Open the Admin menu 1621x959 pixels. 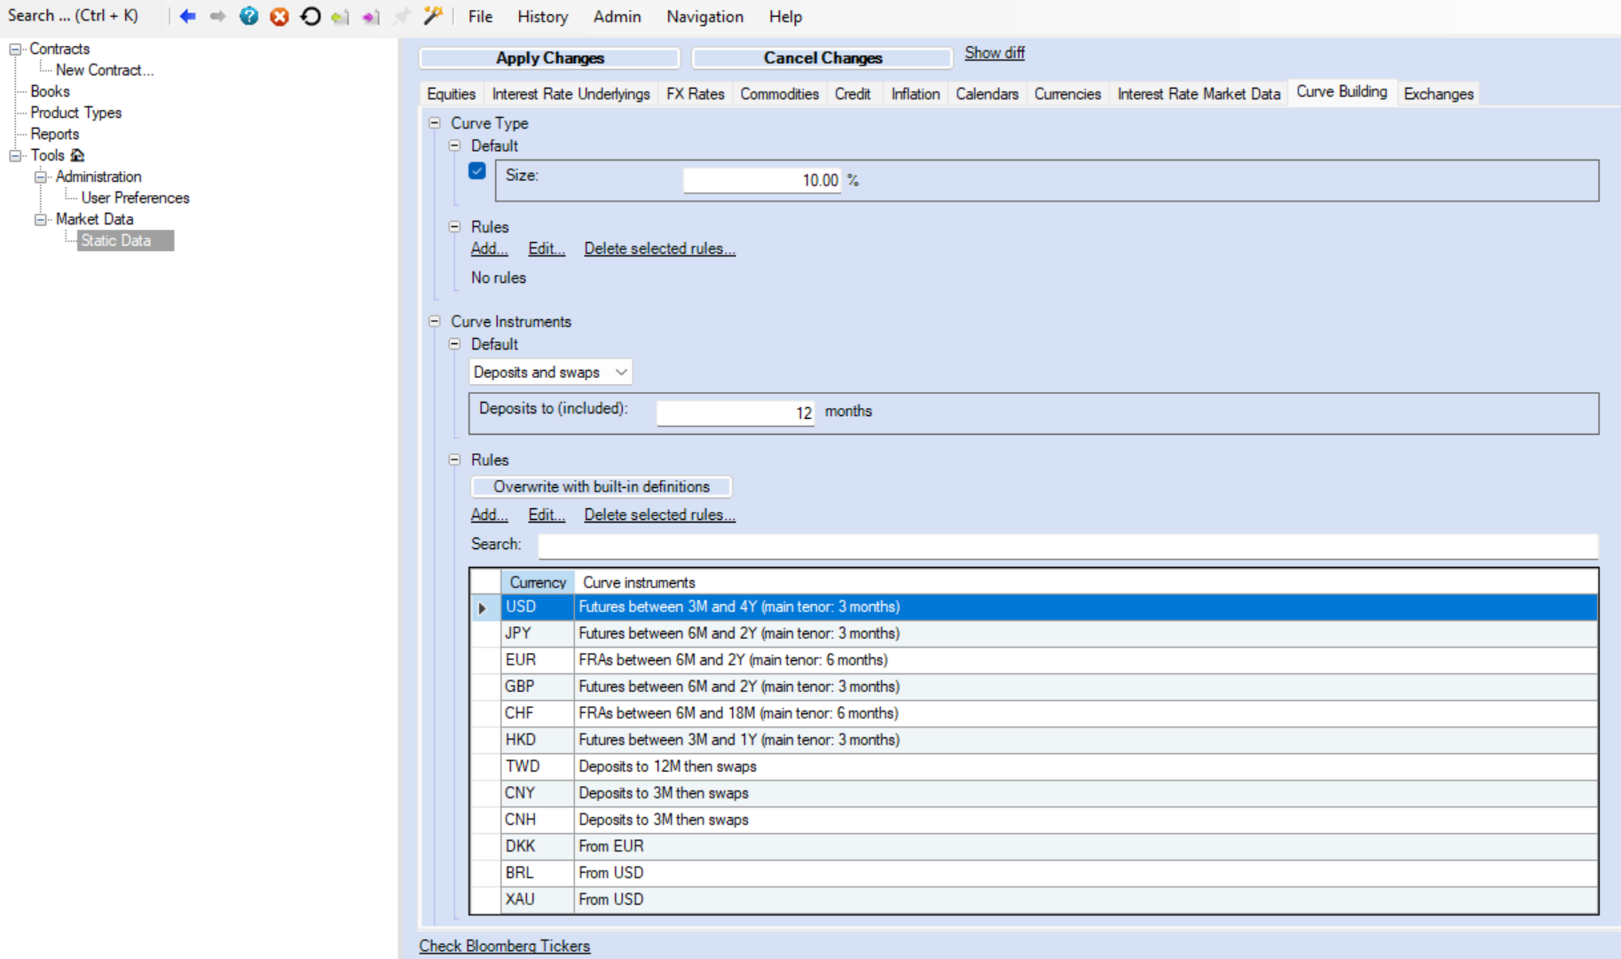[617, 16]
